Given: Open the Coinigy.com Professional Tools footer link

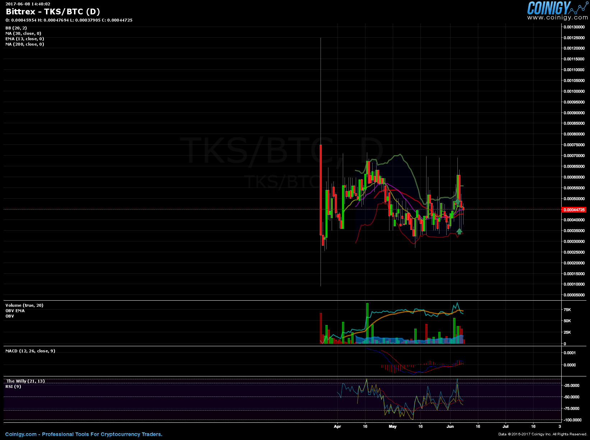Looking at the screenshot, I should pos(84,434).
